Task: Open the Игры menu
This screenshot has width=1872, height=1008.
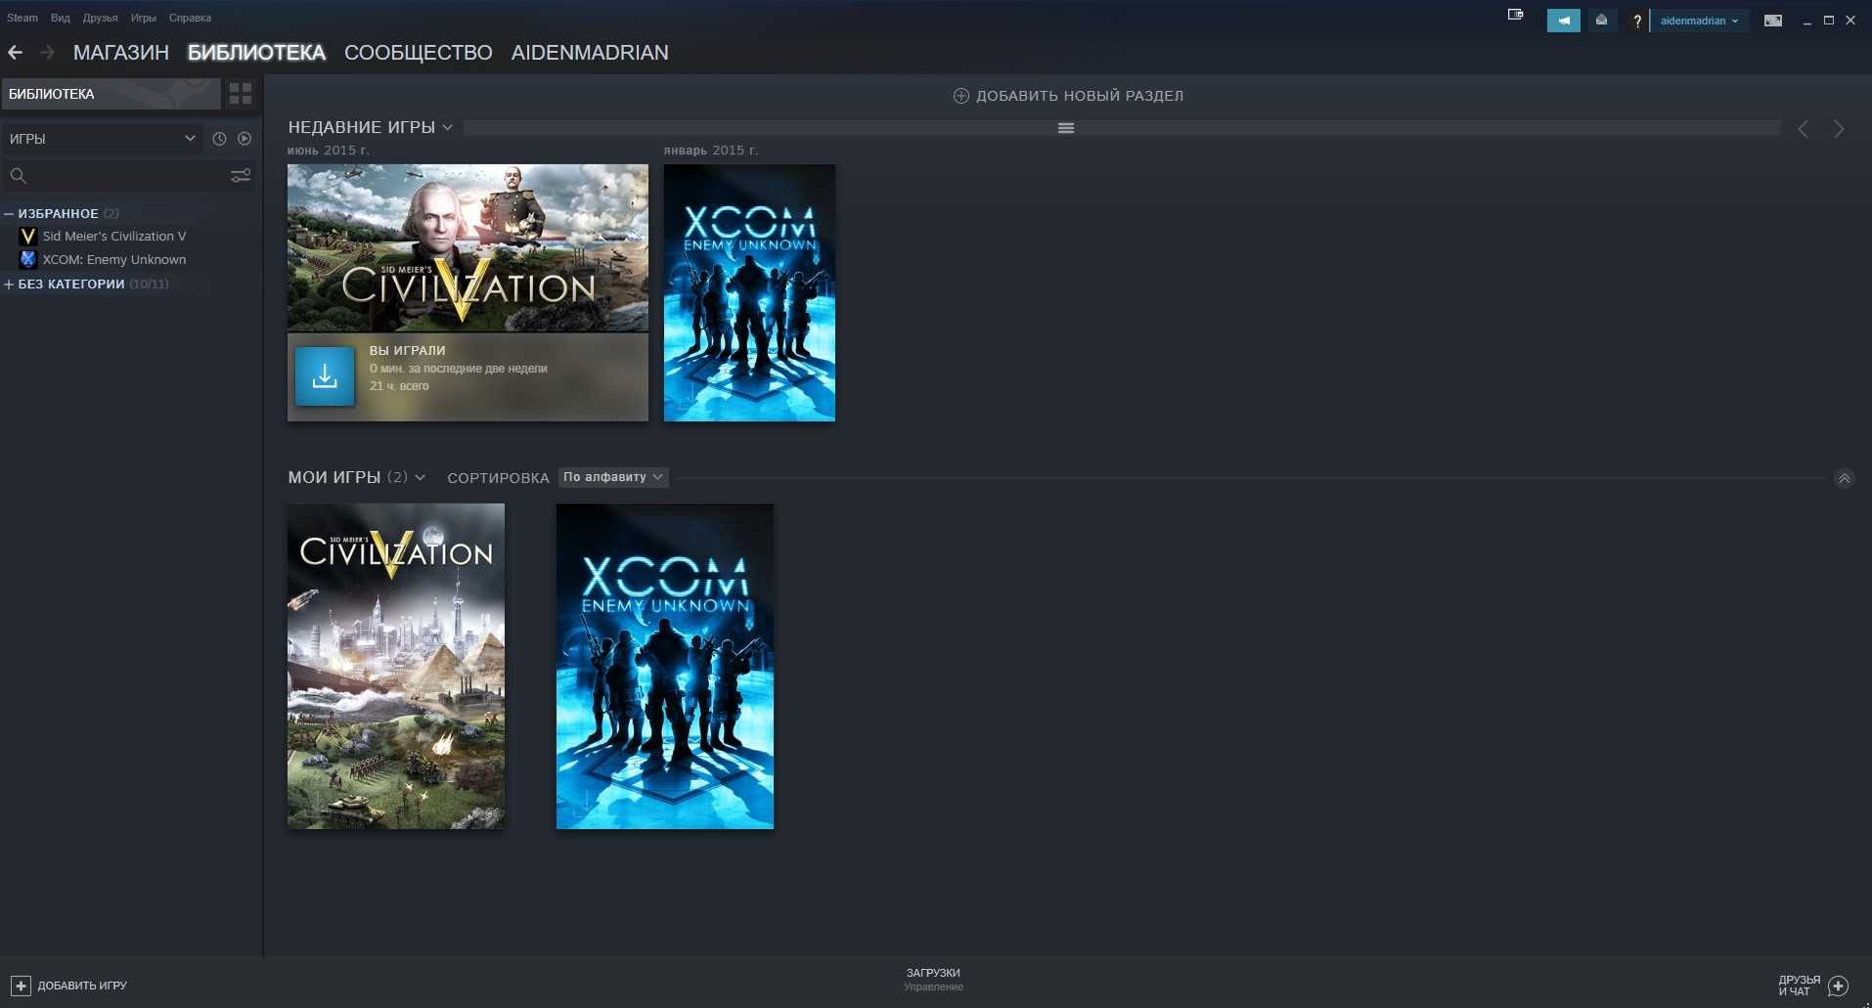Action: [x=144, y=18]
